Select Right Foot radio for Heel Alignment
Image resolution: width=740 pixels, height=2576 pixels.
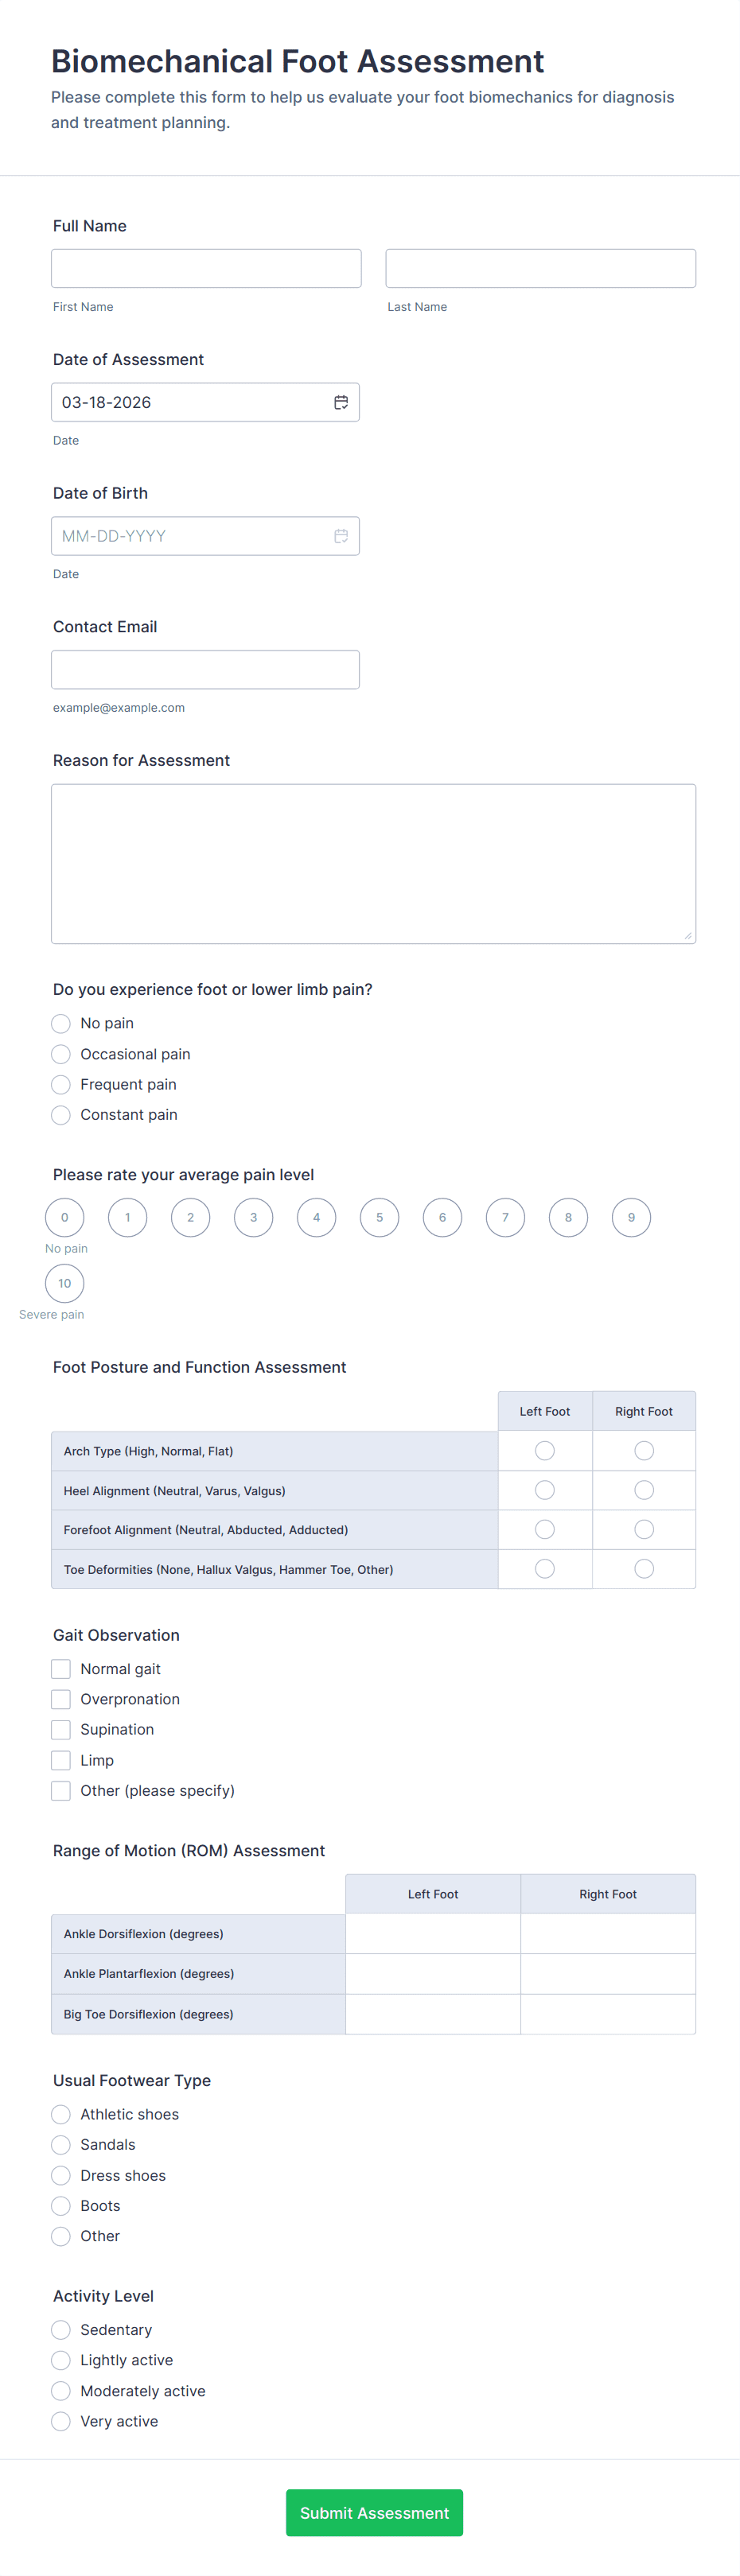click(644, 1490)
